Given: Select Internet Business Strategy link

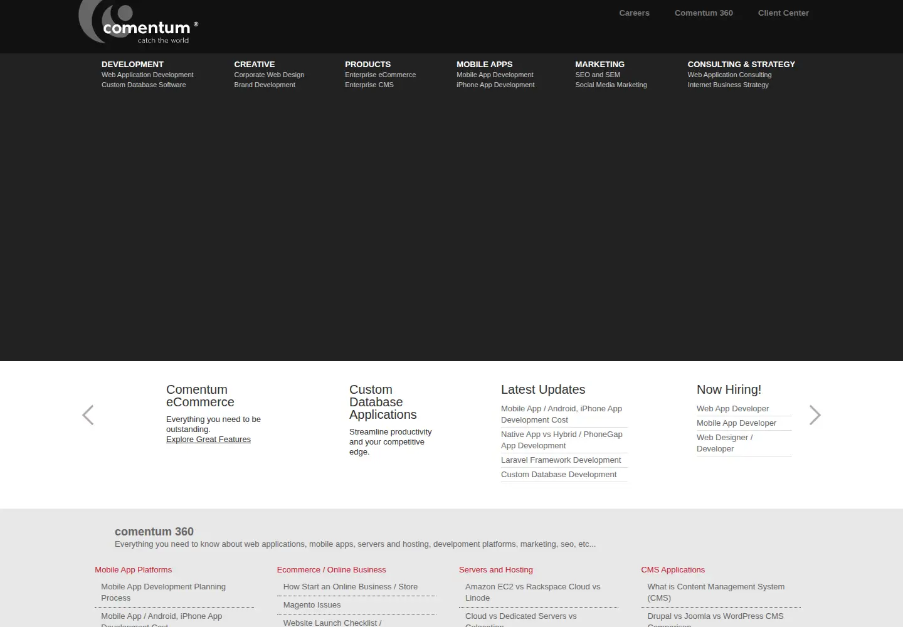Looking at the screenshot, I should click(728, 85).
